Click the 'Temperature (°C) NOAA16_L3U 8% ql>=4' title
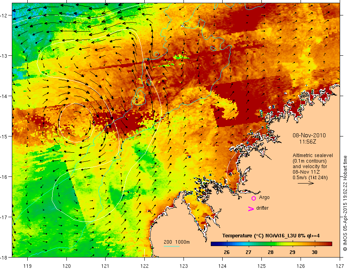 pos(271,236)
